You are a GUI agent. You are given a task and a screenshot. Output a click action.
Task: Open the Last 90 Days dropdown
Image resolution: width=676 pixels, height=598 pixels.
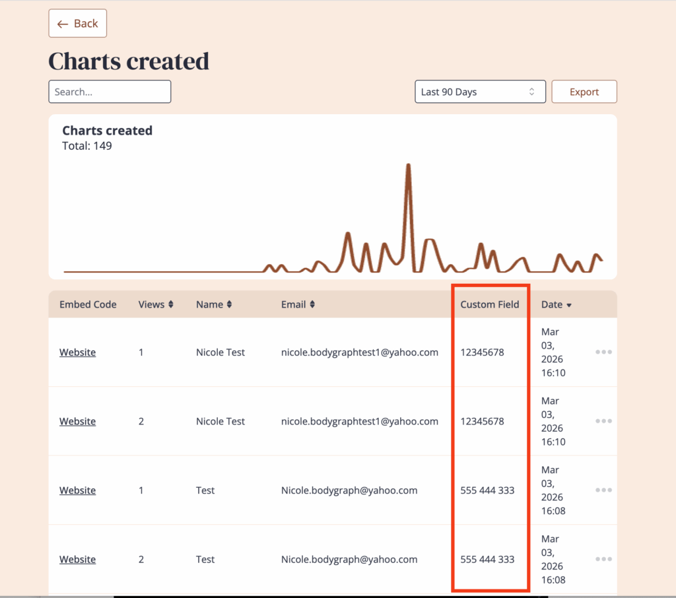click(x=480, y=92)
